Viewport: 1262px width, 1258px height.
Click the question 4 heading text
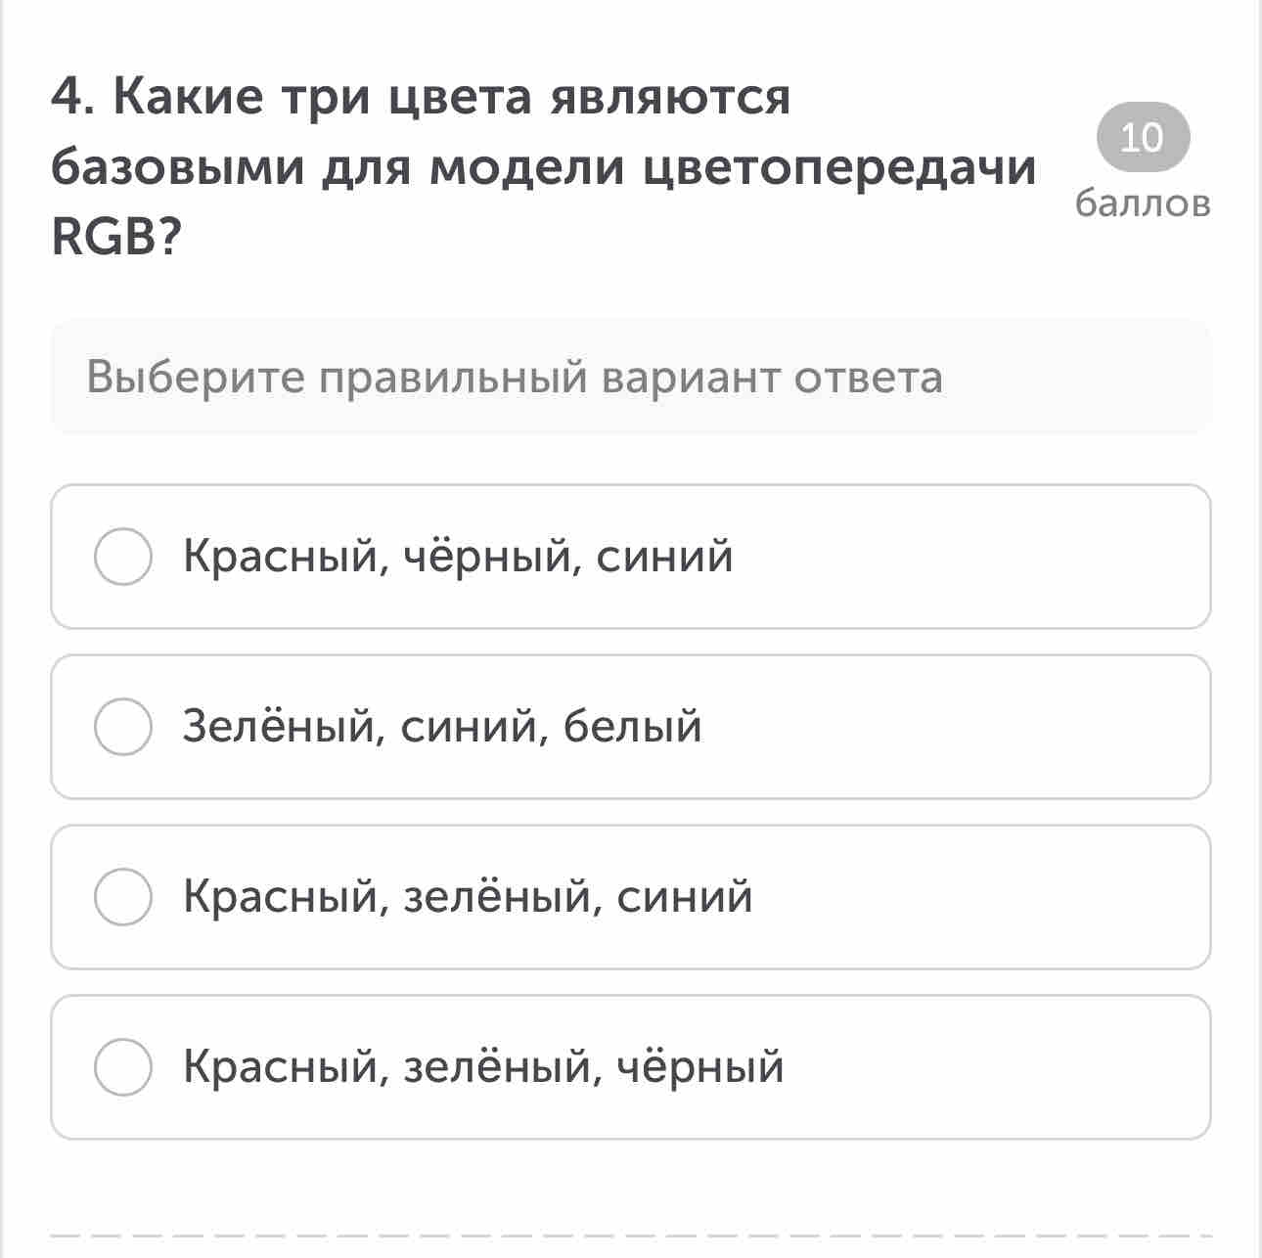(544, 166)
